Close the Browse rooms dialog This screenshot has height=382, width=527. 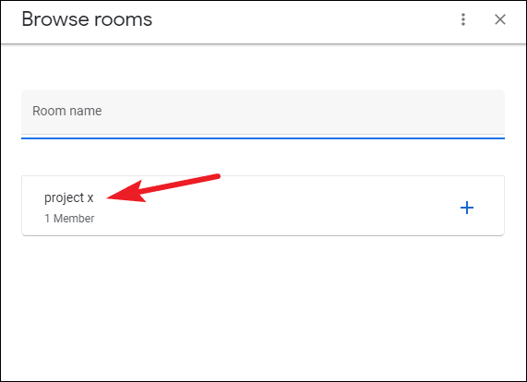[500, 19]
